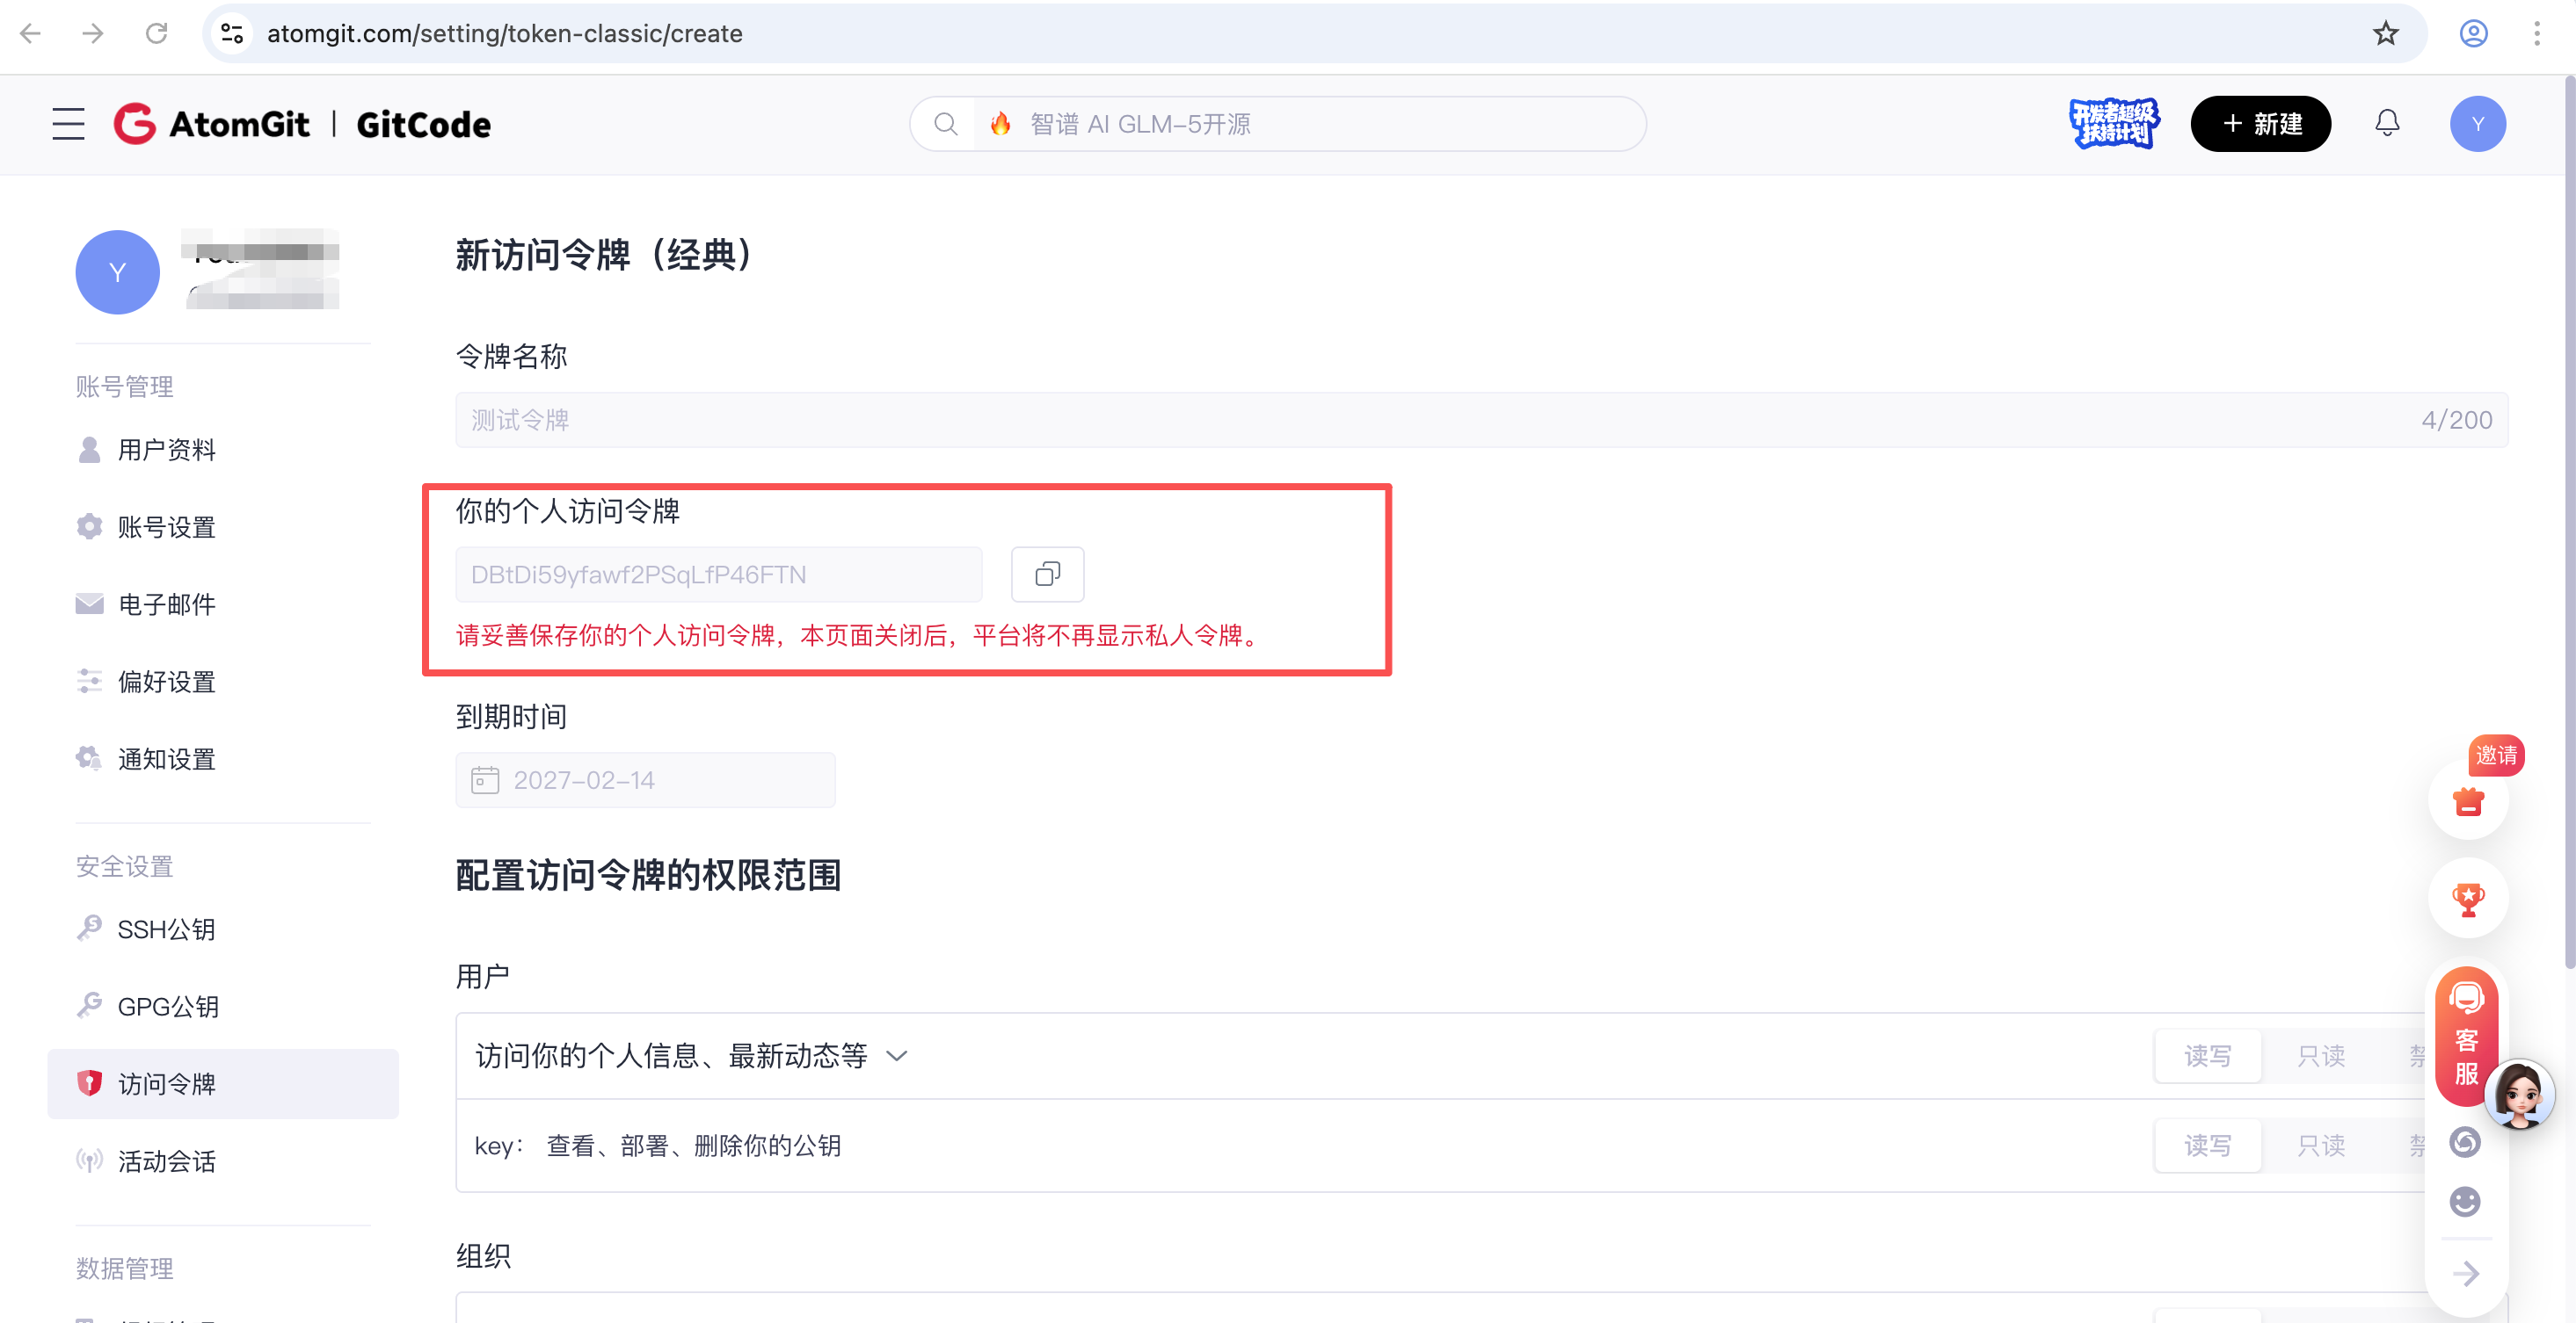Click the search magnifier icon
This screenshot has width=2576, height=1323.
[x=945, y=124]
